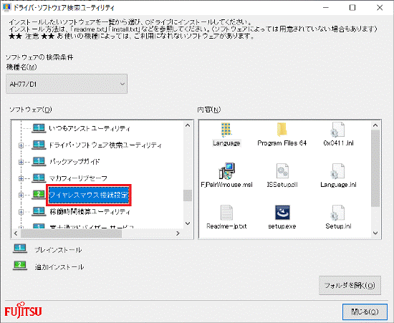394x323 pixels.
Task: Select the Setup.ini file icon
Action: coord(338,213)
